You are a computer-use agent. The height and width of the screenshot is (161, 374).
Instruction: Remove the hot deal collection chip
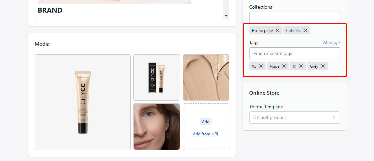[x=305, y=30]
